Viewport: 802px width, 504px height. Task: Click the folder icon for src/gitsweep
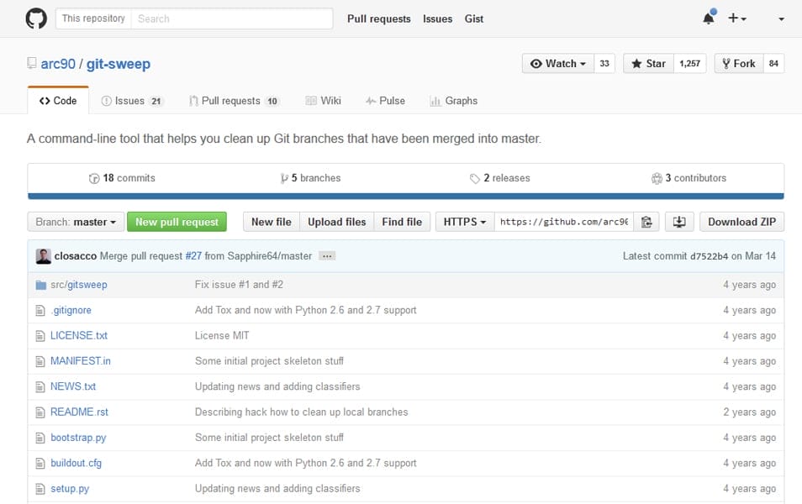[x=41, y=285]
